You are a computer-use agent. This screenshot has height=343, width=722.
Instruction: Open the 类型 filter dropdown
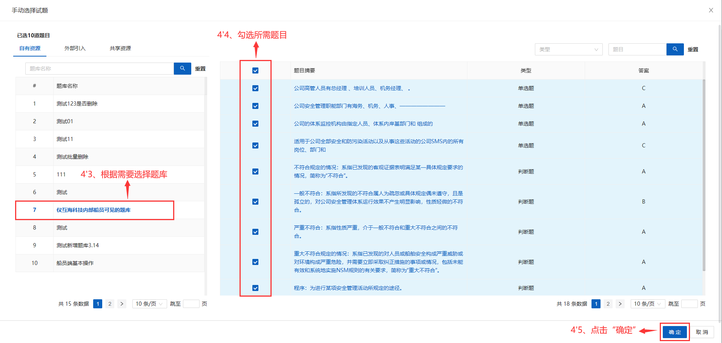click(x=568, y=49)
